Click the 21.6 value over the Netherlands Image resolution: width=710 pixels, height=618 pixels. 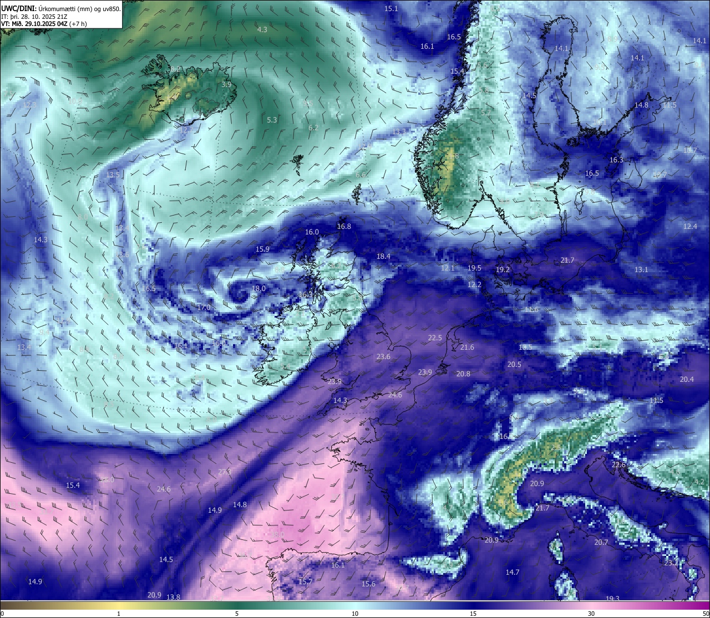467,348
